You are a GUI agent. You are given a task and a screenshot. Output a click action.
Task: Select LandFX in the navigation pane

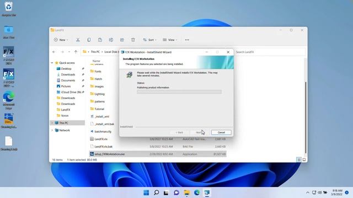coord(65,110)
